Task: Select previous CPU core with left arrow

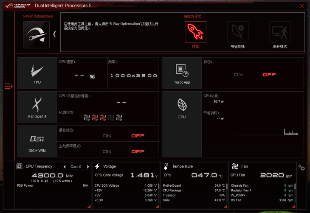Action: click(x=65, y=167)
